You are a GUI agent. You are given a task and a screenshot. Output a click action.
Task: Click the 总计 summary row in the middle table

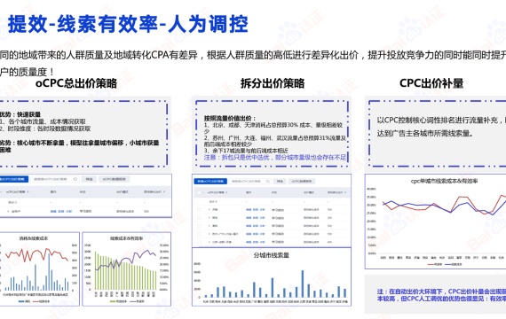(x=272, y=201)
